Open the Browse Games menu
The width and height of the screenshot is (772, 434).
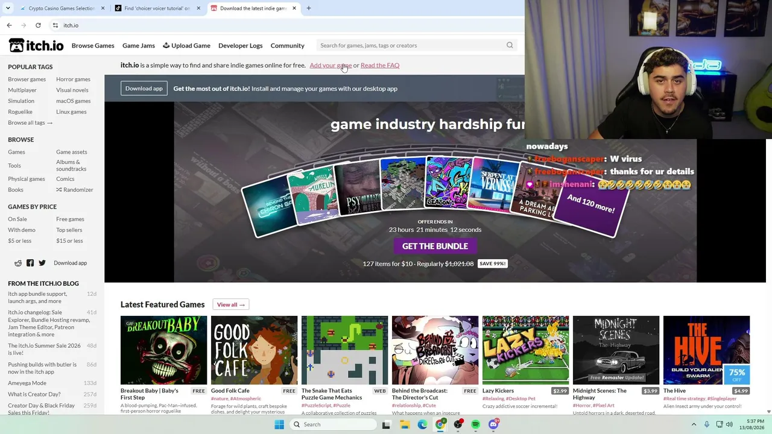click(93, 46)
